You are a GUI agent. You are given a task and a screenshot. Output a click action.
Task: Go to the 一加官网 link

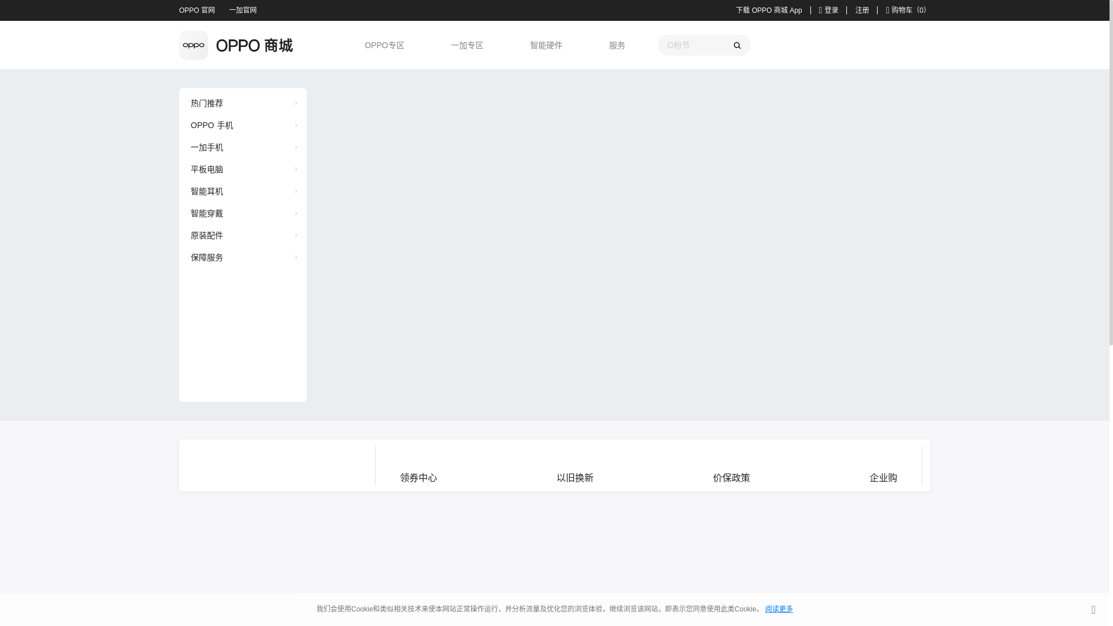243,10
